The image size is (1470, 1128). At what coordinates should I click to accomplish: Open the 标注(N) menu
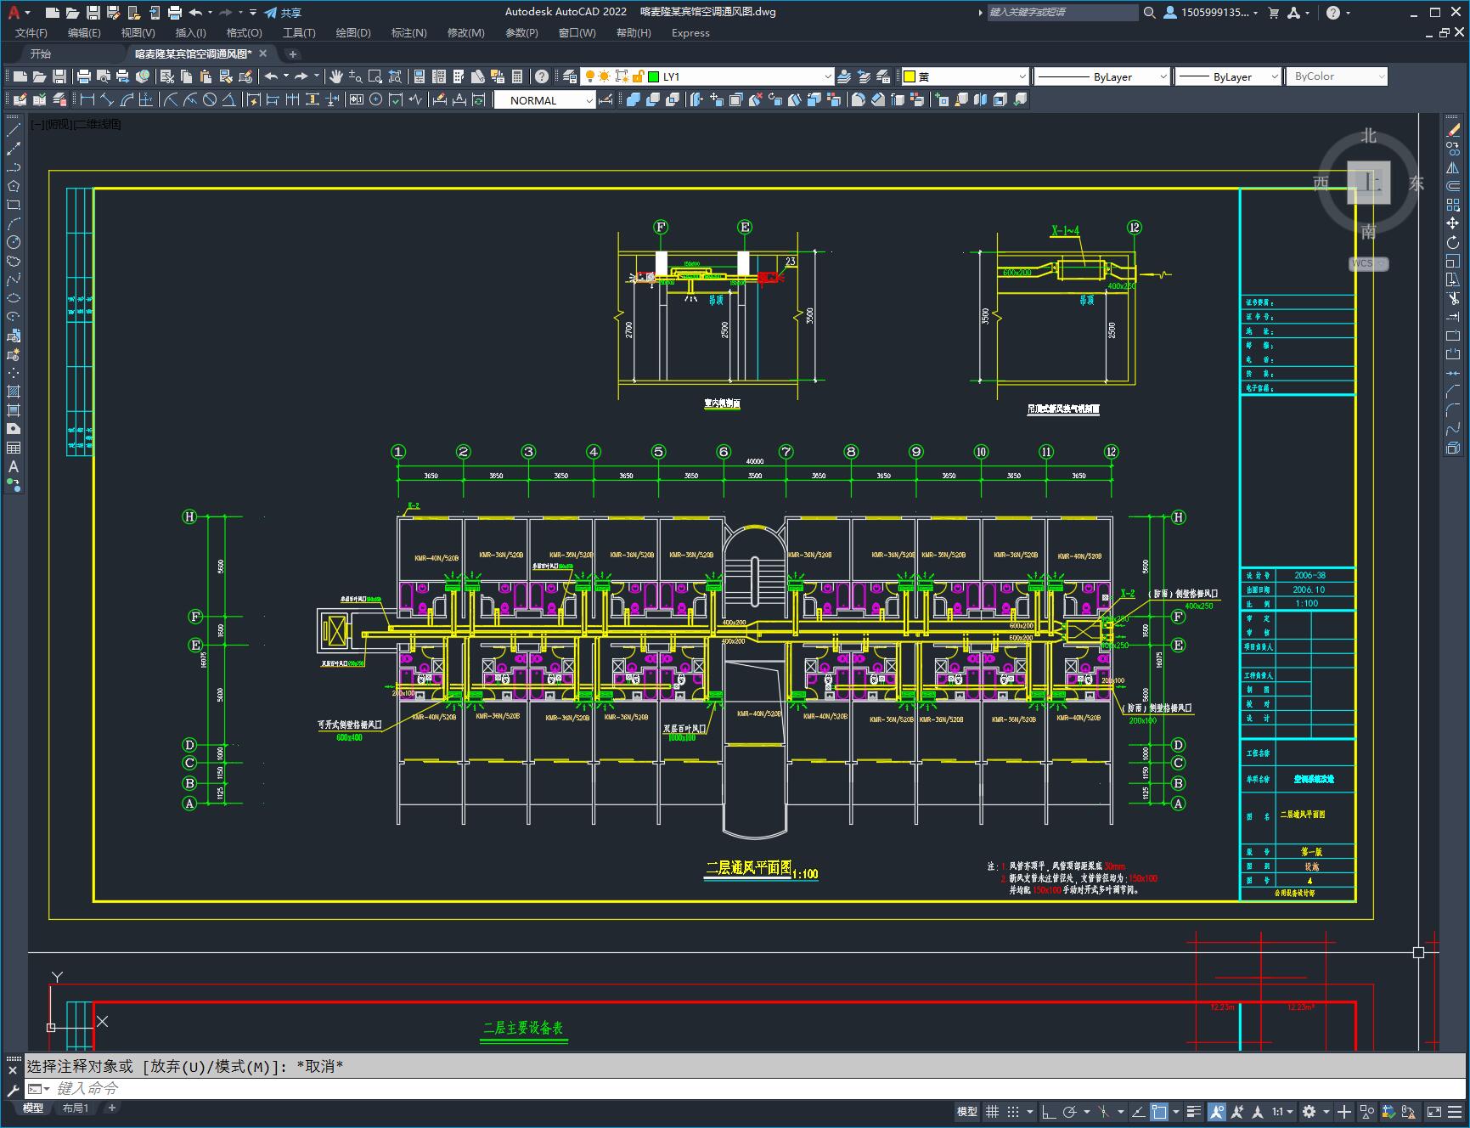[408, 32]
